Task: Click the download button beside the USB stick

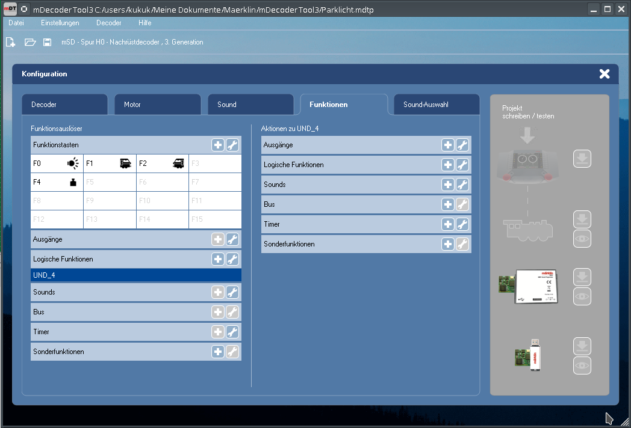Action: (582, 346)
